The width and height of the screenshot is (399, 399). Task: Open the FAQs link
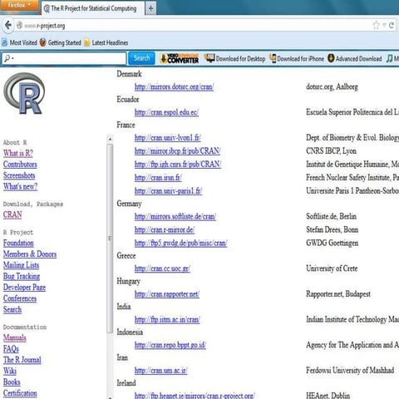11,349
